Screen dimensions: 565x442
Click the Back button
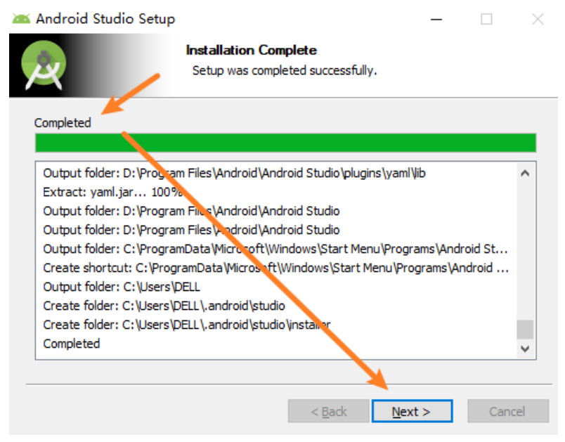[x=328, y=412]
